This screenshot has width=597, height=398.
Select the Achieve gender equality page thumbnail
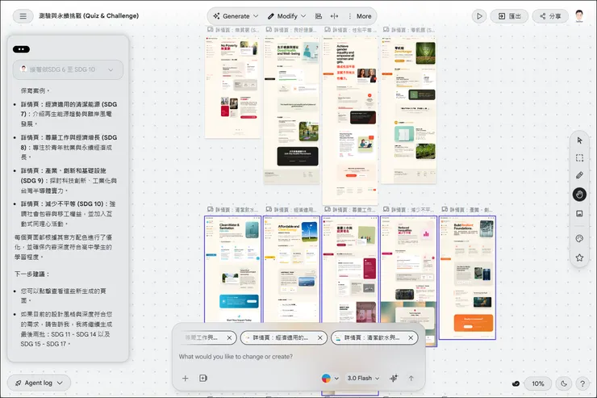[350, 121]
